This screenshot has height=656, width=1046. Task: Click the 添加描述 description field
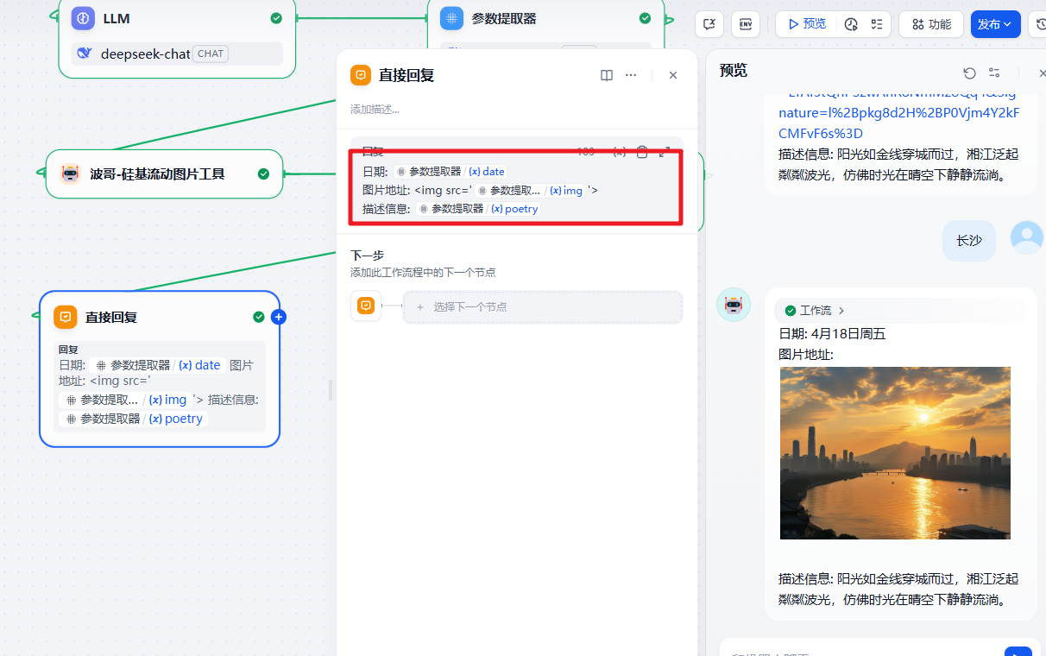[375, 110]
